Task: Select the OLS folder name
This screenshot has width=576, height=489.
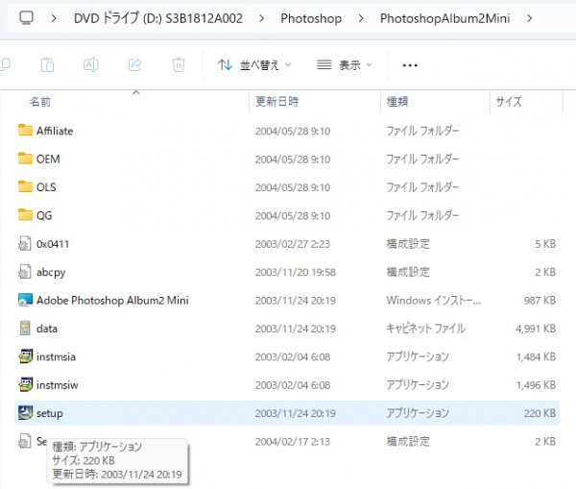Action: pos(46,187)
